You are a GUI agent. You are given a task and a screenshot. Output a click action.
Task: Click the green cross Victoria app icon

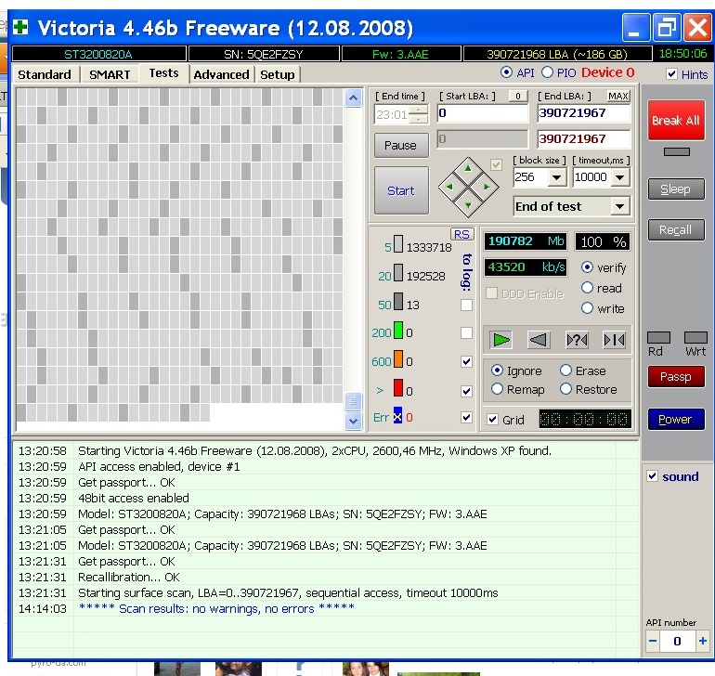tap(20, 27)
